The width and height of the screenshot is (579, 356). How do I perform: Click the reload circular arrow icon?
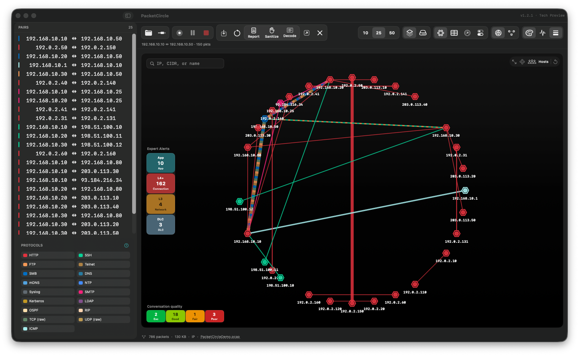(237, 33)
